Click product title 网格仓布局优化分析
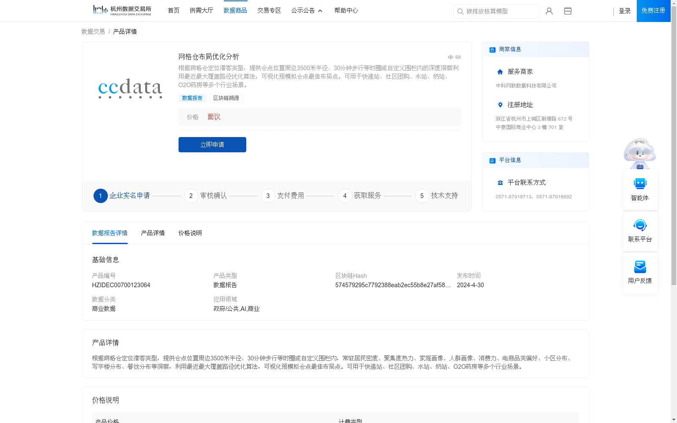677x423 pixels. (209, 57)
